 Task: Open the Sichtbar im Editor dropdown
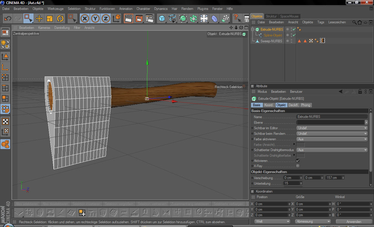pos(332,128)
